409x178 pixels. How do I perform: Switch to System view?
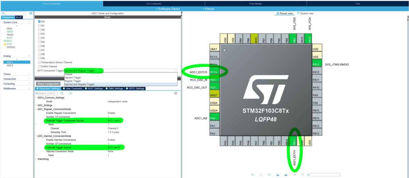306,13
